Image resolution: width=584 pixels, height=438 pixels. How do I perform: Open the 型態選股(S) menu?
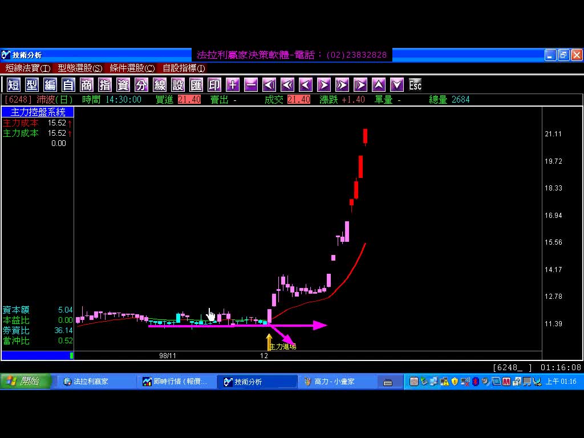tap(80, 68)
